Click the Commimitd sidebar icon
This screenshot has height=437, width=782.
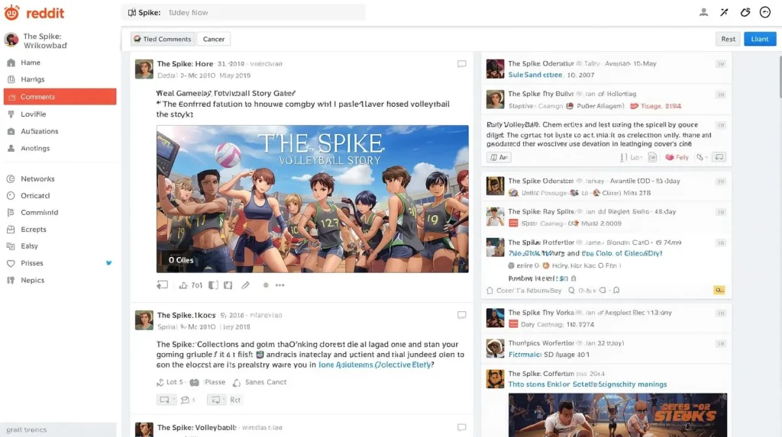tap(11, 212)
